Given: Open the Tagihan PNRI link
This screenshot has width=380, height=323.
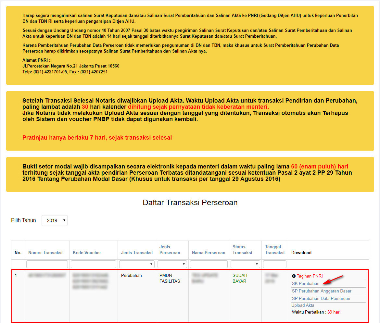Looking at the screenshot, I should 310,276.
